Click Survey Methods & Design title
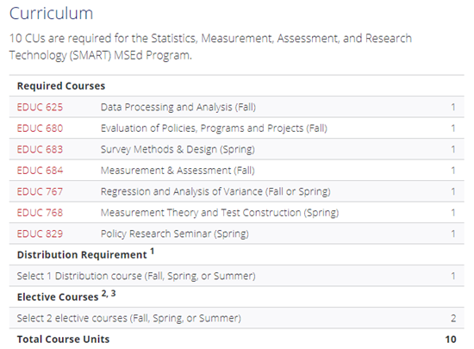The height and width of the screenshot is (349, 474). 178,150
